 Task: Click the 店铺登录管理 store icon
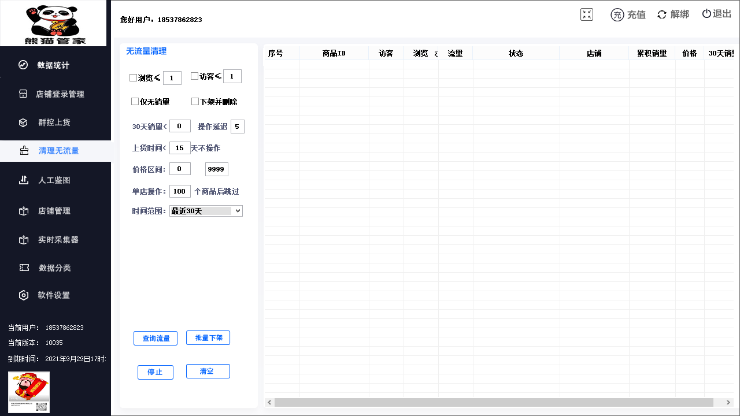(23, 94)
